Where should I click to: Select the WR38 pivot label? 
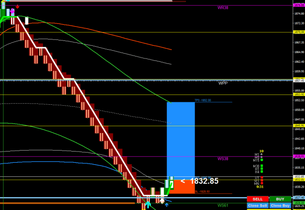tap(223, 8)
